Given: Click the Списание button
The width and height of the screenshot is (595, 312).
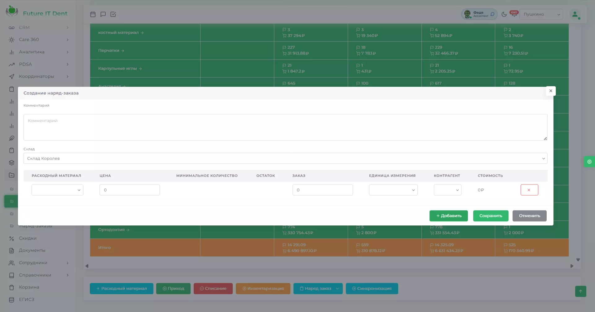Looking at the screenshot, I should (x=213, y=288).
